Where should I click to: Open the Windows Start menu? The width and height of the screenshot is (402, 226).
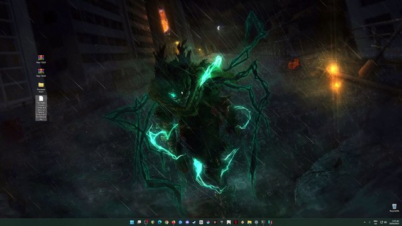132,222
